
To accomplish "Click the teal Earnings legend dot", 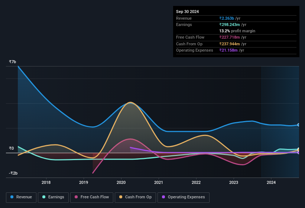I will pyautogui.click(x=44, y=197).
